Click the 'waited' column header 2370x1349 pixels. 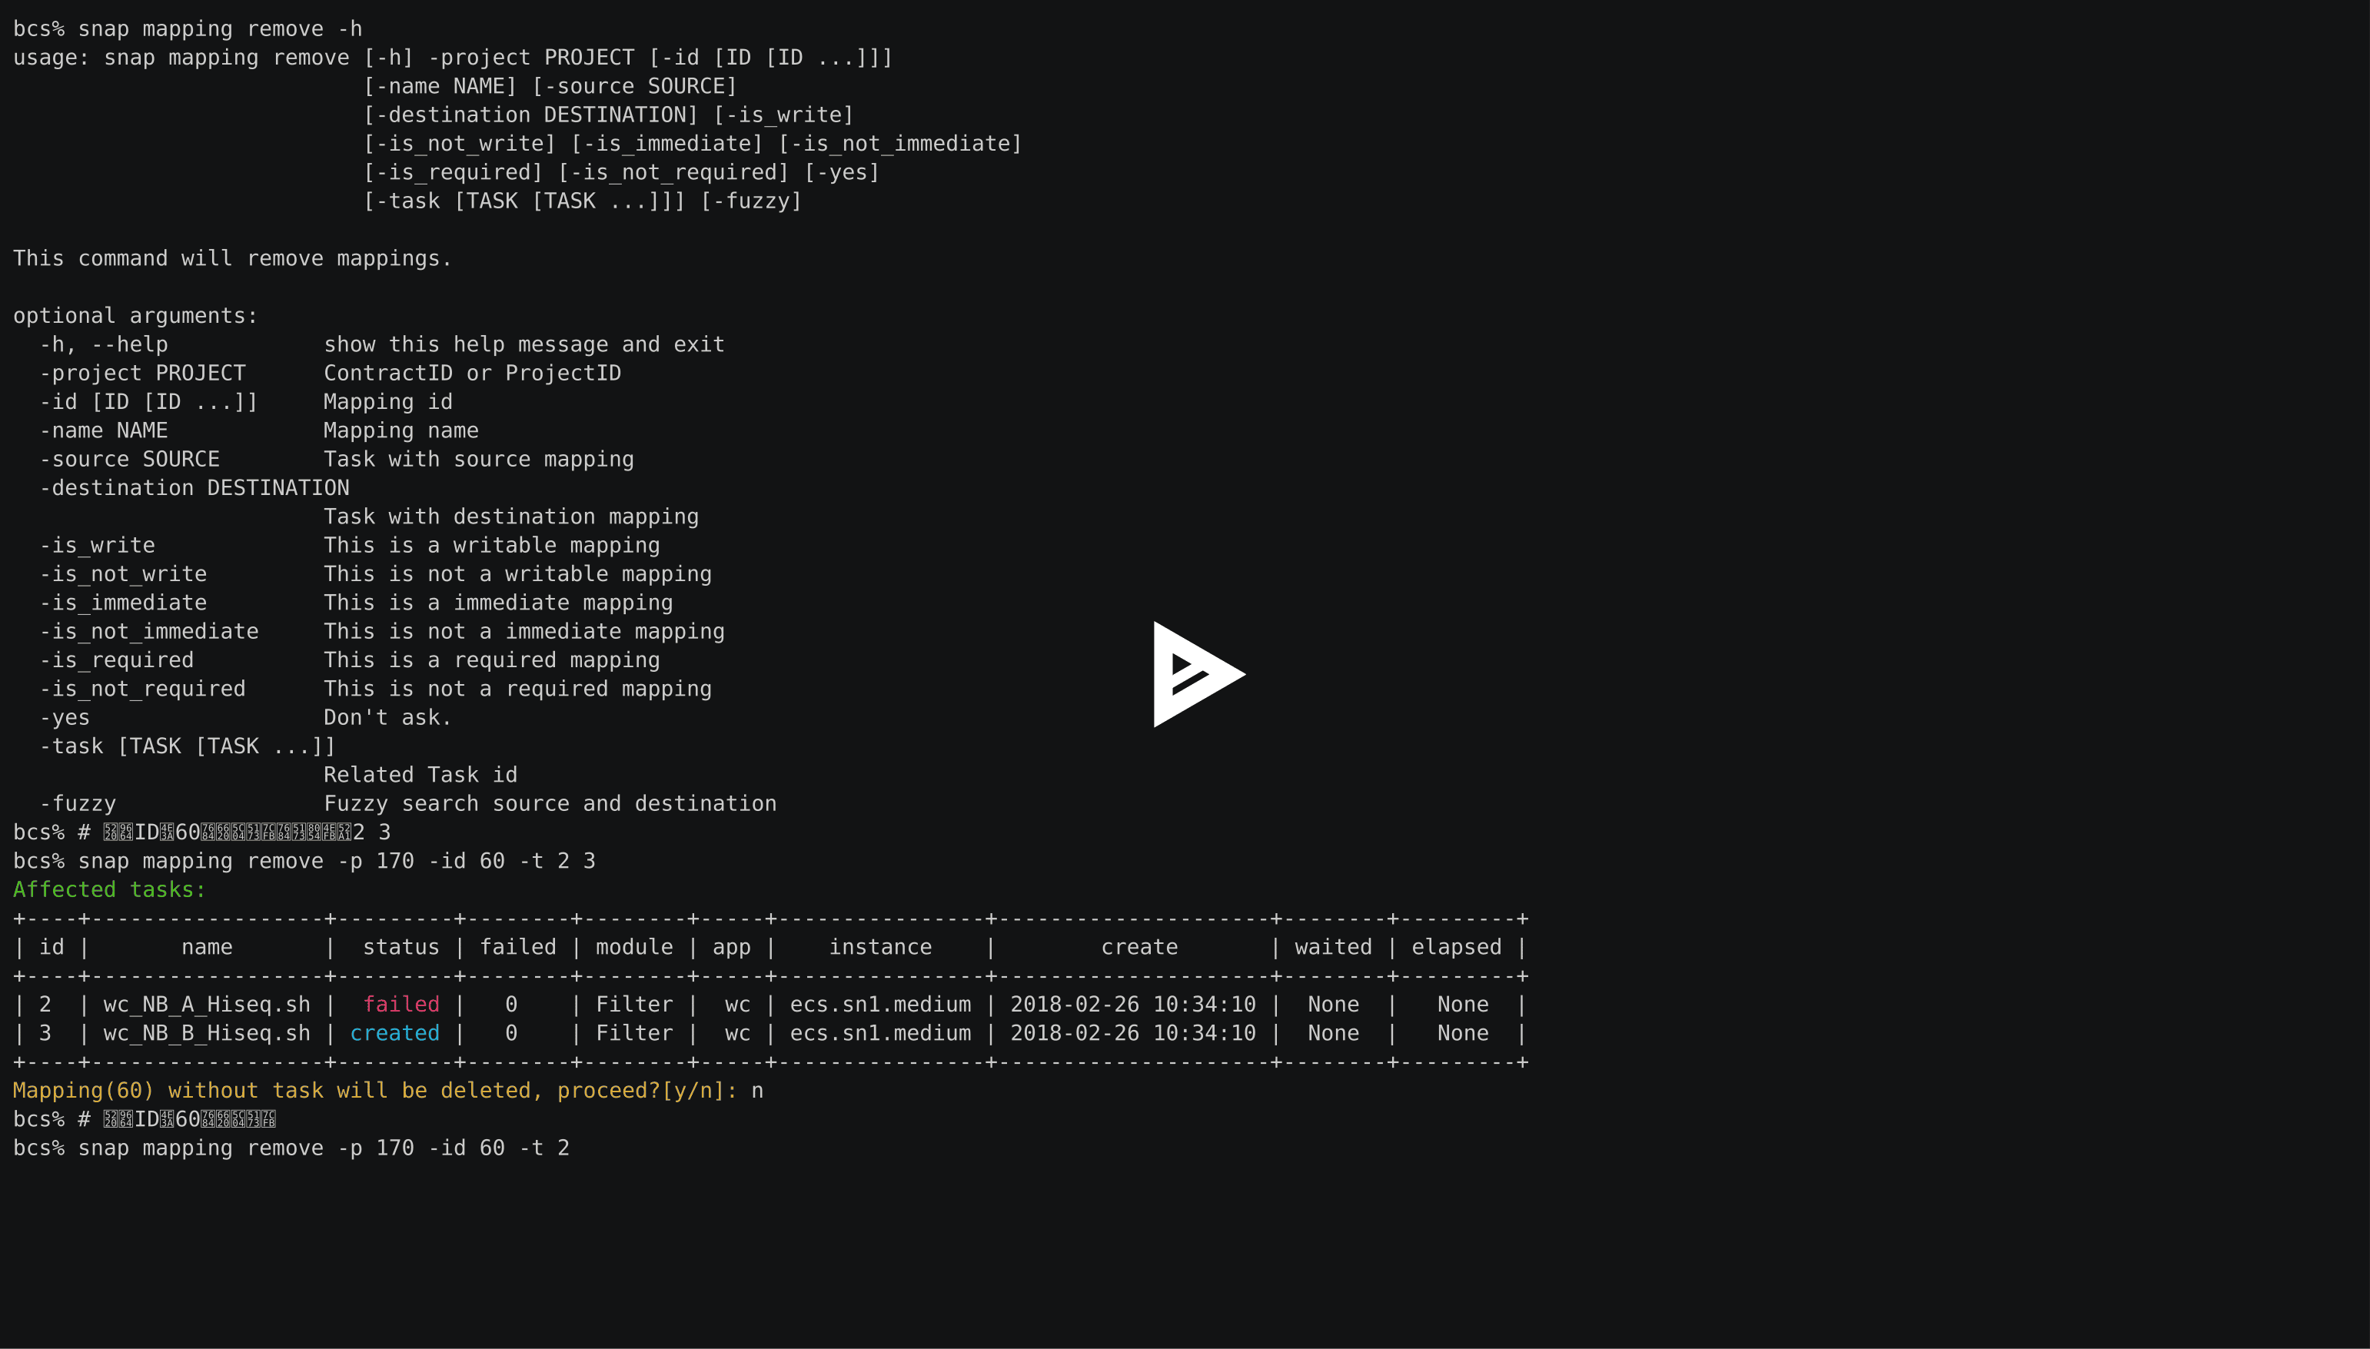(1333, 947)
